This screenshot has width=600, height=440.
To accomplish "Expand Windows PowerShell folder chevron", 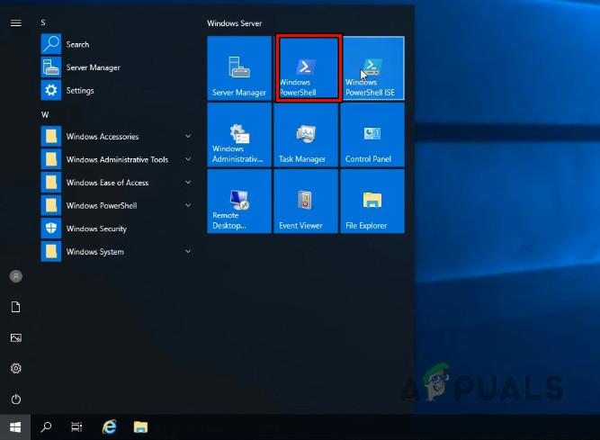I will [x=188, y=205].
